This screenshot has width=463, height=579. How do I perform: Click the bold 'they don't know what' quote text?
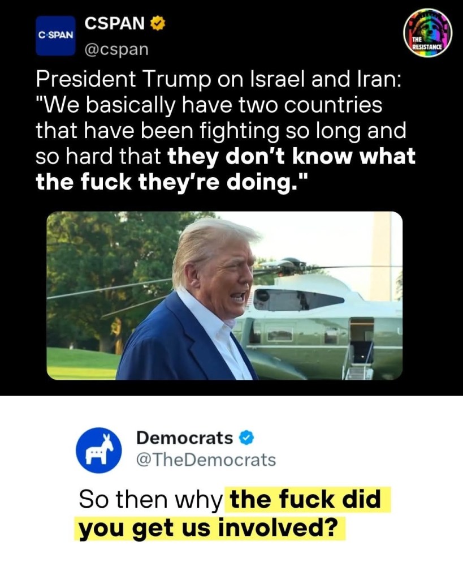point(292,156)
